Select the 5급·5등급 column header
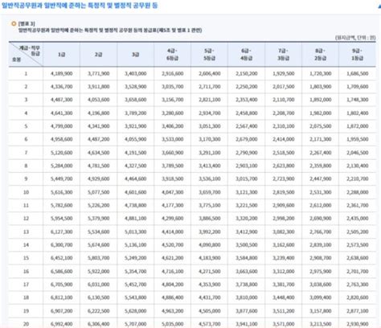Viewport: 381px width, 328px height. click(x=209, y=55)
